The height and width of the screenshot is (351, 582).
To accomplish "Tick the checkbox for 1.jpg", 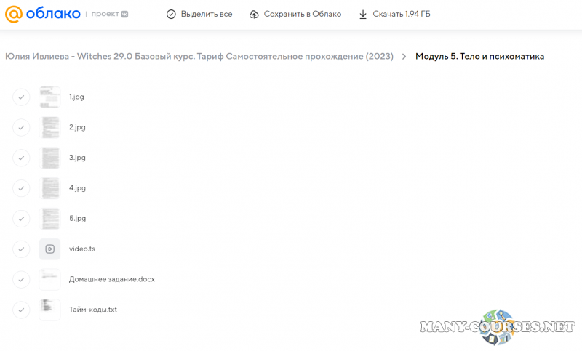I will (21, 97).
